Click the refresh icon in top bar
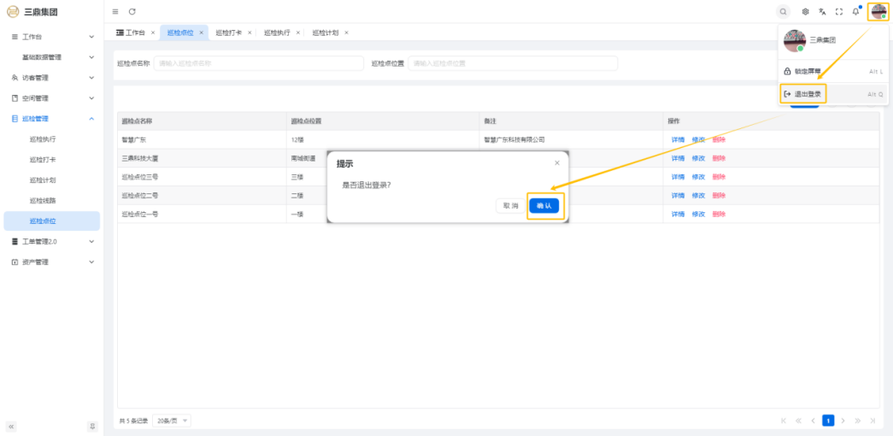Screen dimensions: 893x436 tap(132, 12)
